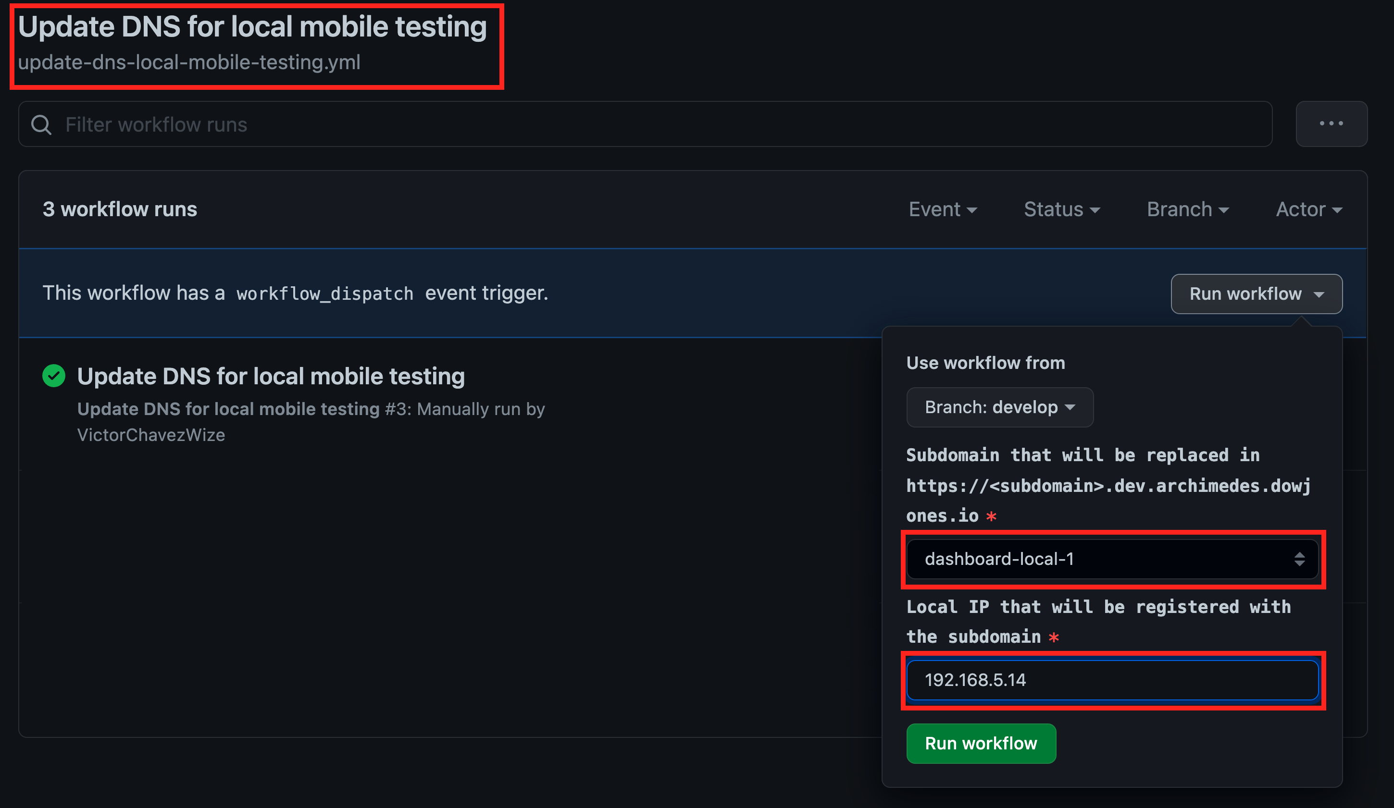Open the Update DNS workflow run #3
Screen dimensions: 1394x808
click(x=271, y=376)
